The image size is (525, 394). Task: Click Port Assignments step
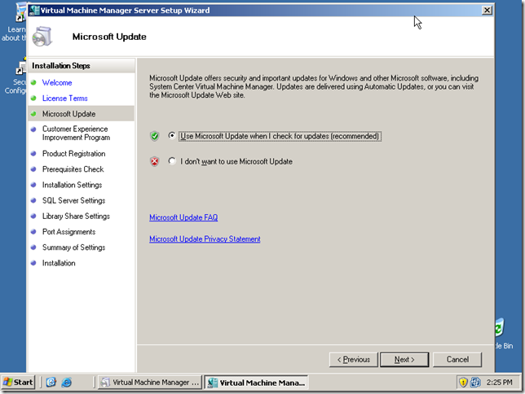click(x=68, y=232)
